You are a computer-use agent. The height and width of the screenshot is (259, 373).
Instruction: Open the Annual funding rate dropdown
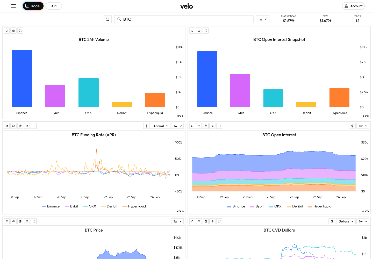click(x=161, y=126)
